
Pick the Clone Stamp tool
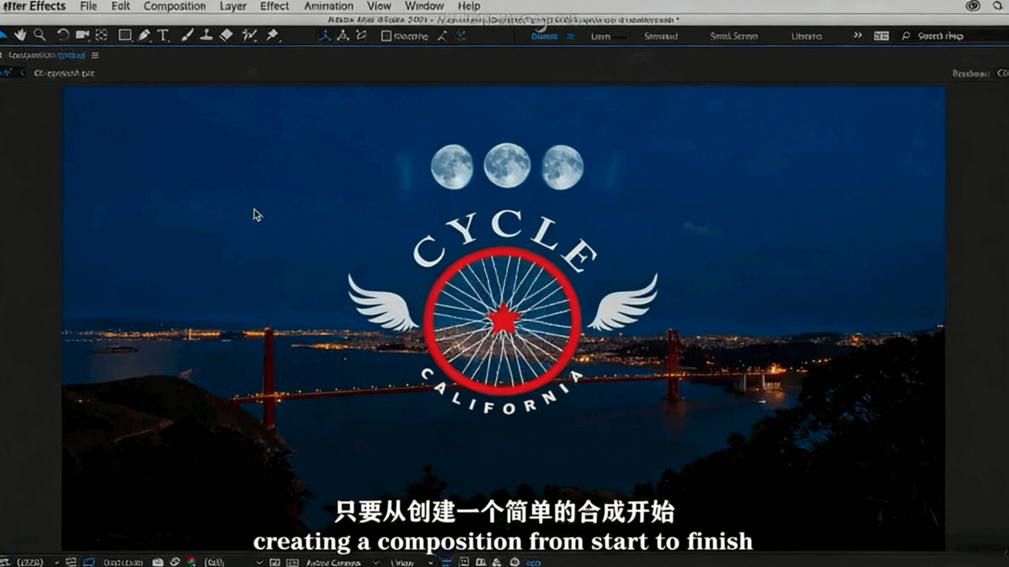[205, 35]
